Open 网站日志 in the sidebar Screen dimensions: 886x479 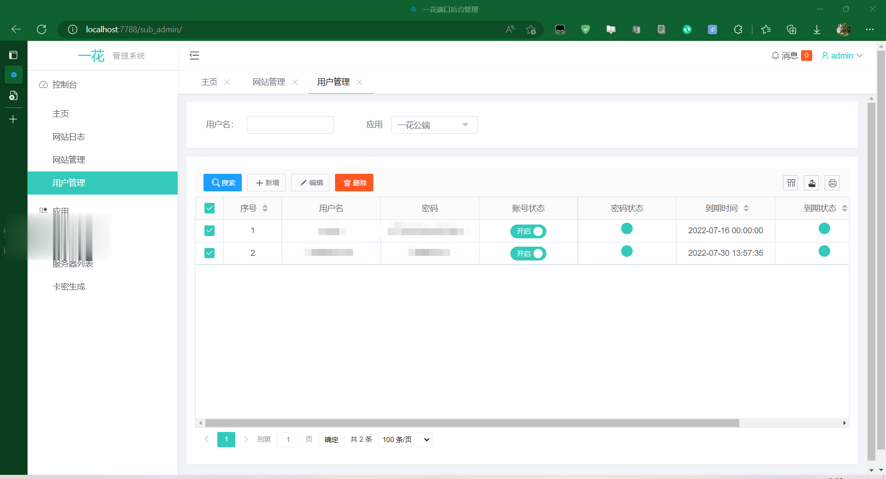[69, 137]
